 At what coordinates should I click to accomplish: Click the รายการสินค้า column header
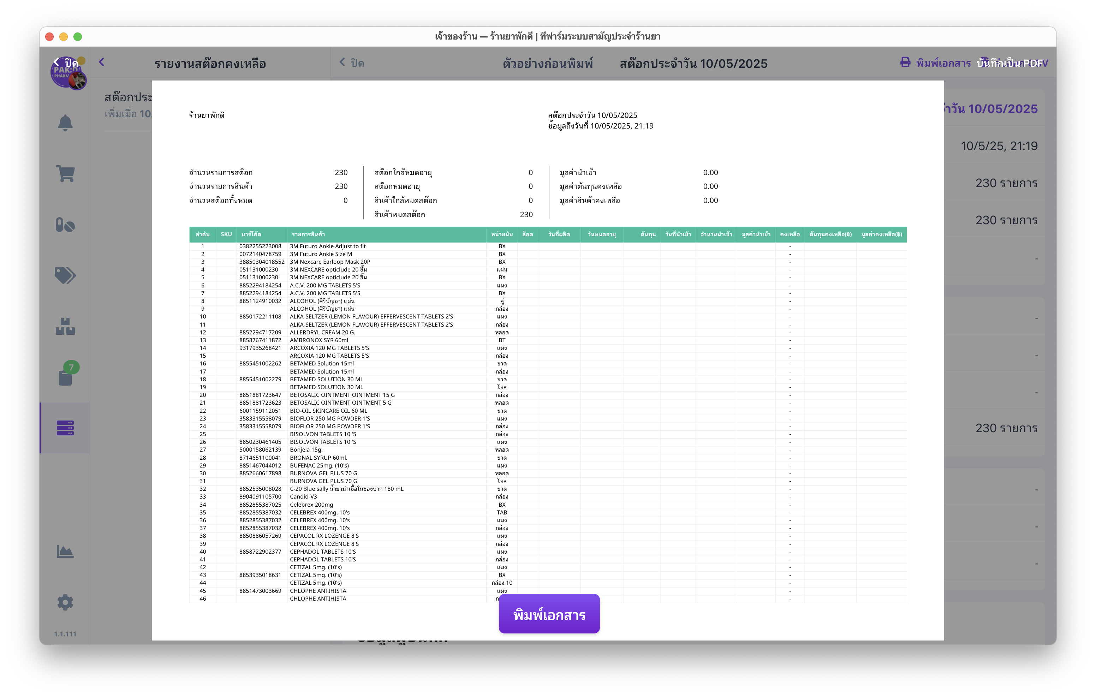tap(308, 234)
